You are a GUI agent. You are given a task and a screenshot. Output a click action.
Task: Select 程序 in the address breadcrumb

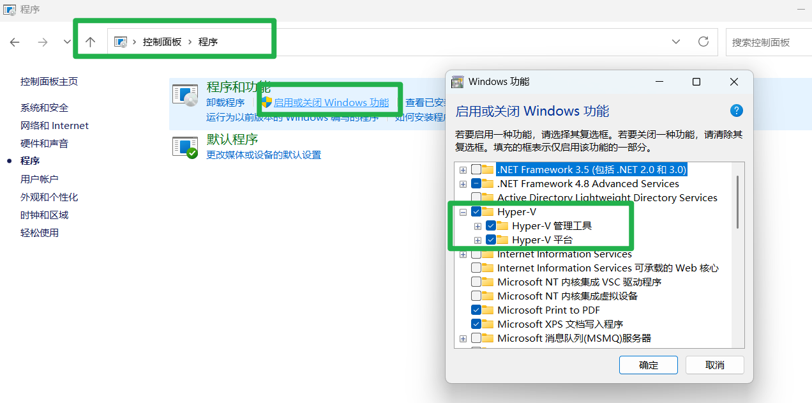tap(208, 42)
